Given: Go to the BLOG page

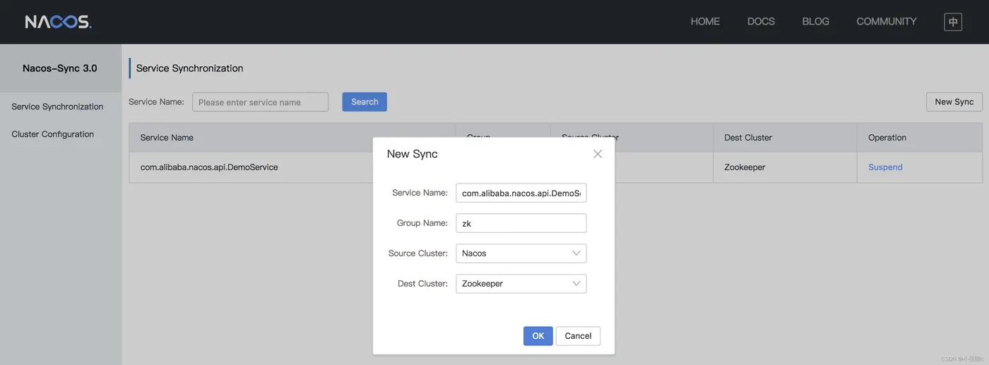Looking at the screenshot, I should [x=815, y=22].
